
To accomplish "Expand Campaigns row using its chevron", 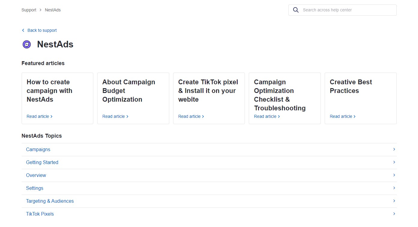I will coord(394,149).
